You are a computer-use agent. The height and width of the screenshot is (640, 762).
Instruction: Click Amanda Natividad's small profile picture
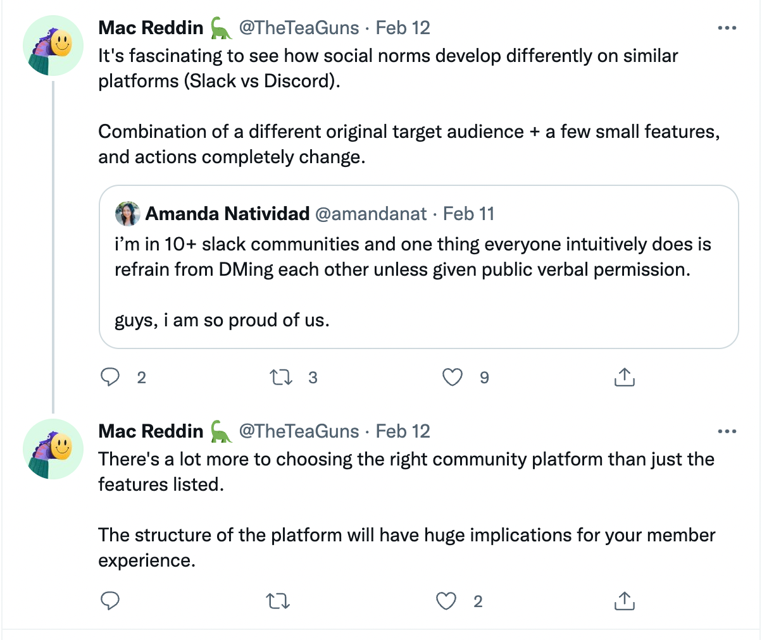coord(127,214)
